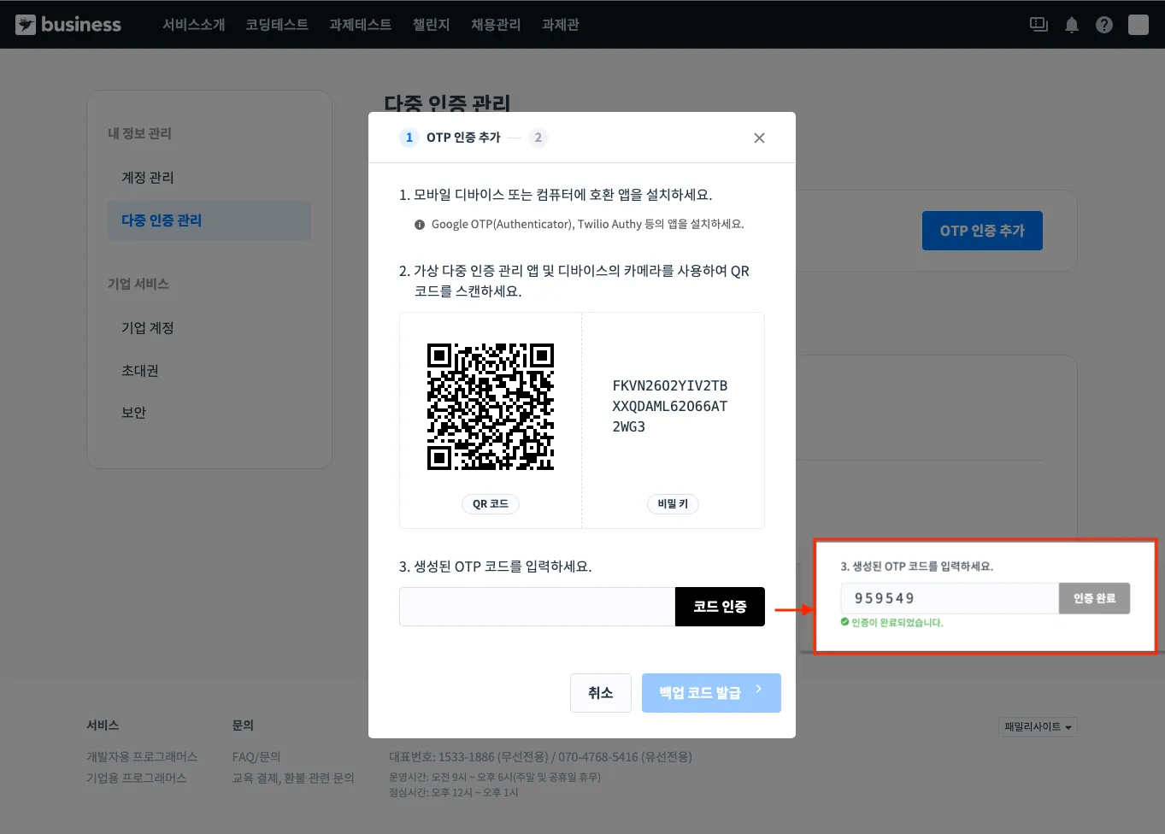The width and height of the screenshot is (1165, 834).
Task: Close the OTP 인증 추가 dialog
Action: click(759, 138)
